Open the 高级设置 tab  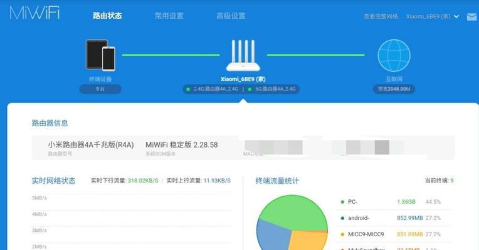[231, 16]
